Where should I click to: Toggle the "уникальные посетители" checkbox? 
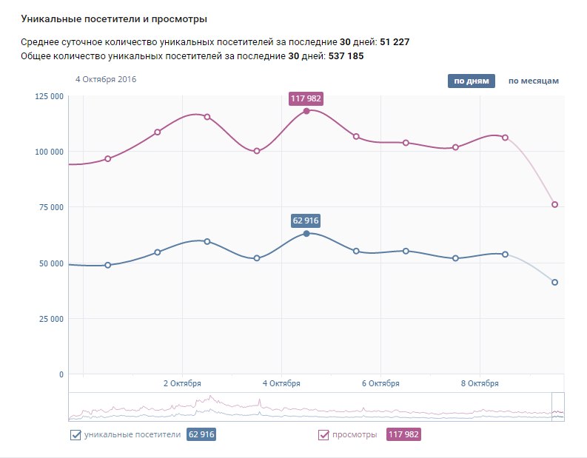76,435
